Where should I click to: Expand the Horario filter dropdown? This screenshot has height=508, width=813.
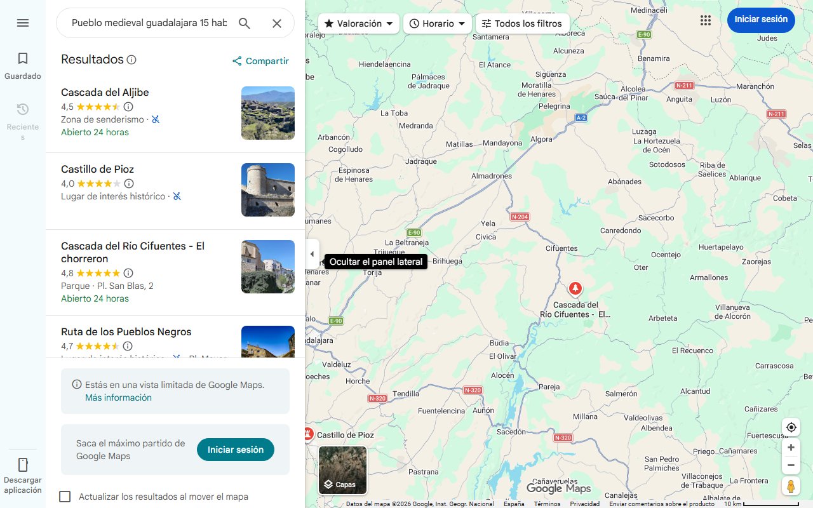pyautogui.click(x=437, y=23)
